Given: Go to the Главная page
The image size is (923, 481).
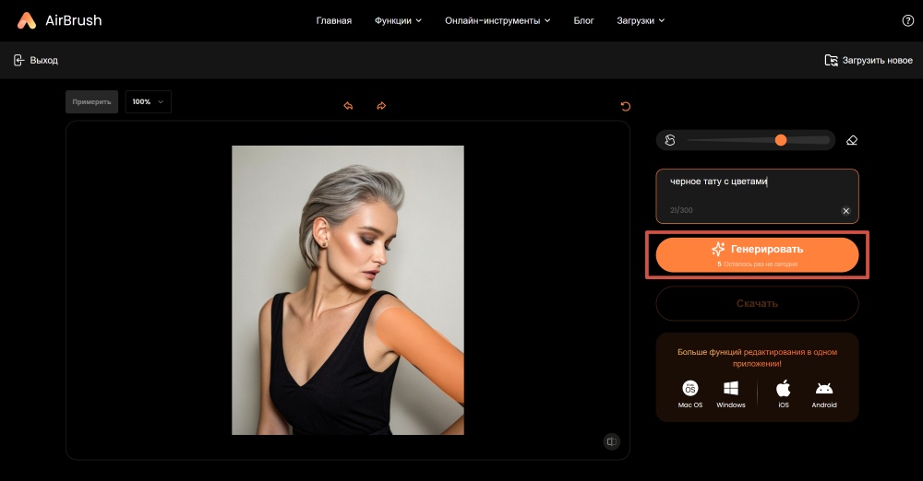Looking at the screenshot, I should click(333, 20).
